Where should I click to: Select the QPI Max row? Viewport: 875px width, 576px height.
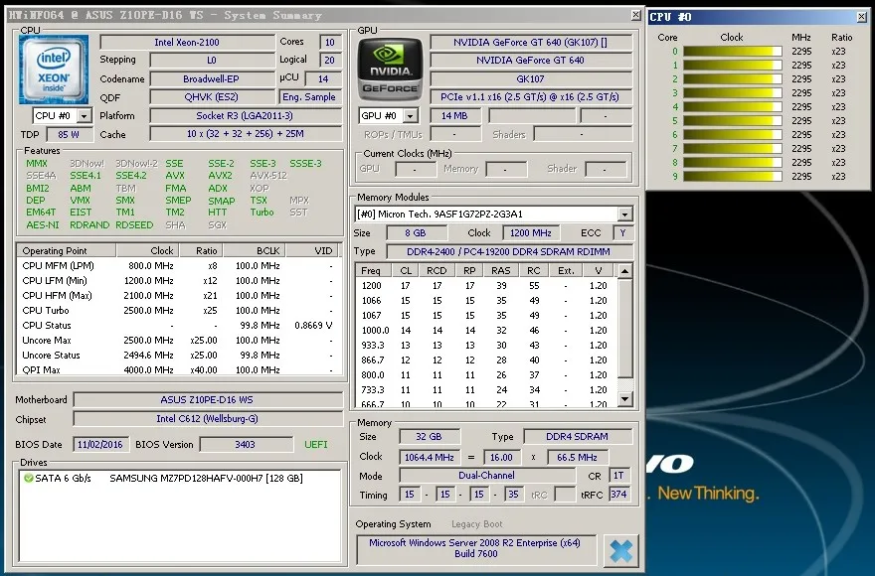point(177,369)
